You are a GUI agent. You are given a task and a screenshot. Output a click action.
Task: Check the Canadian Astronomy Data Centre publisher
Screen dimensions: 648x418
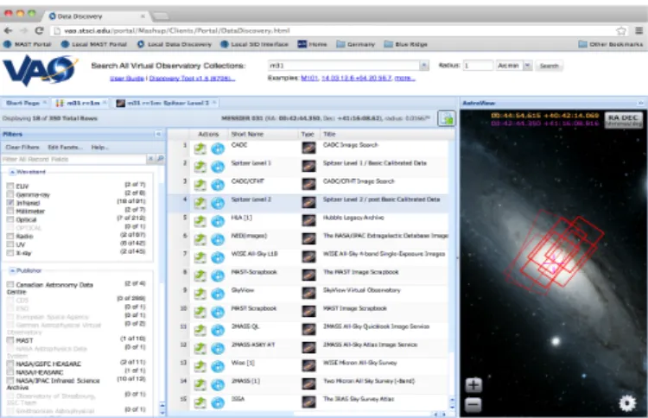pos(10,285)
